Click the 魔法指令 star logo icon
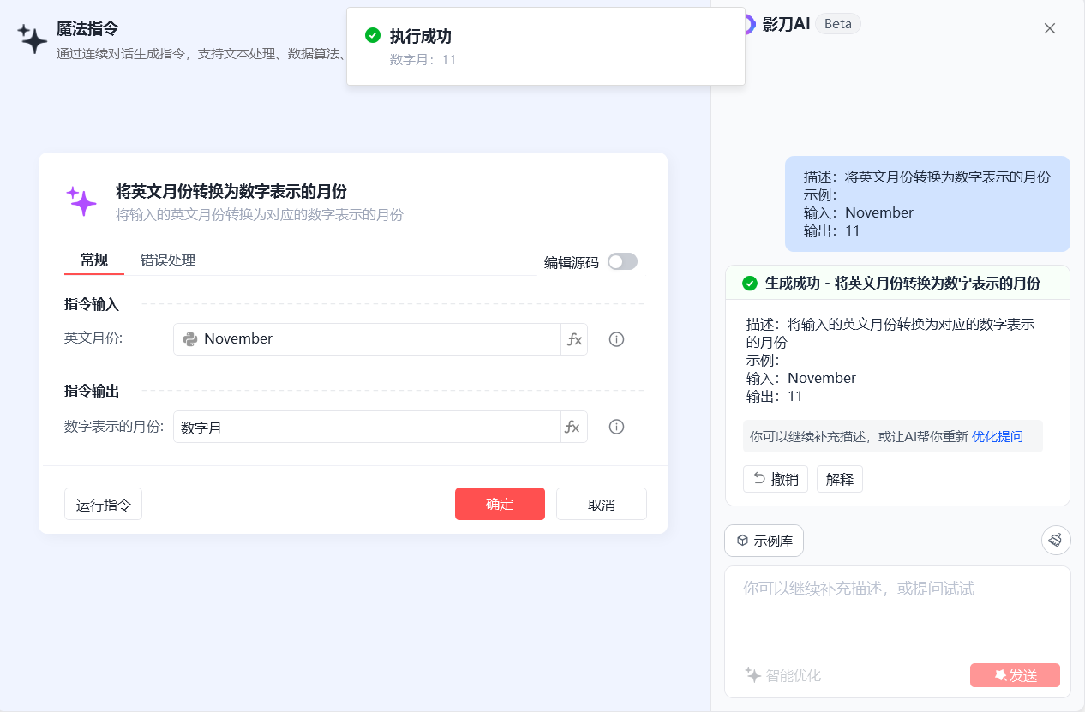This screenshot has width=1085, height=712. tap(33, 39)
